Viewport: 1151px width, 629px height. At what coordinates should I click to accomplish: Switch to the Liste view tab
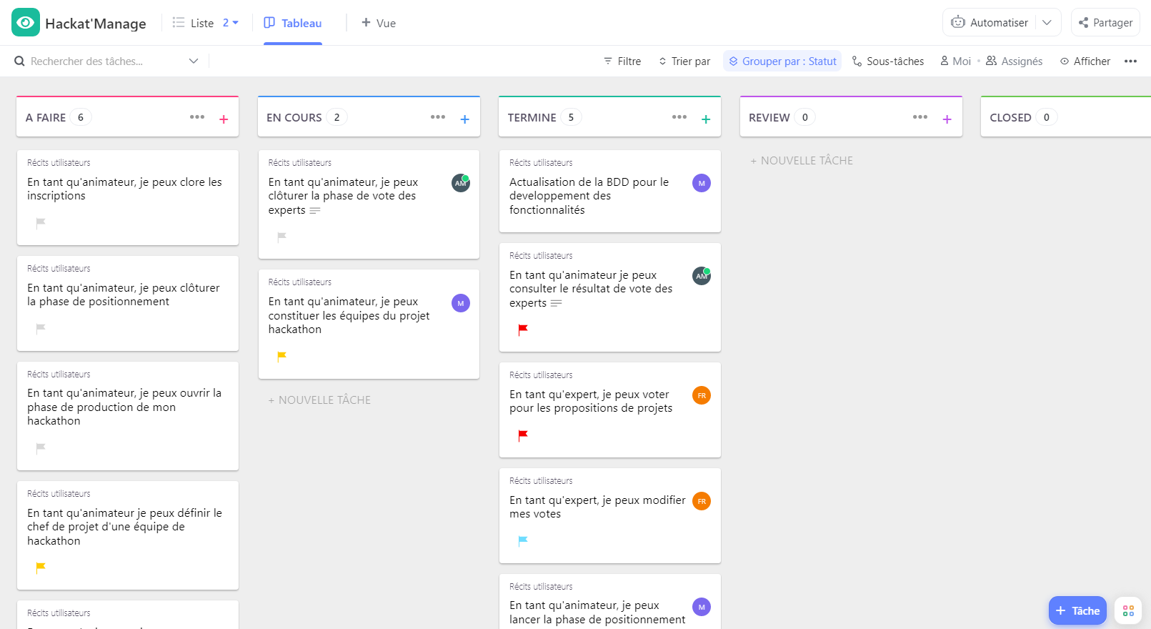click(194, 23)
